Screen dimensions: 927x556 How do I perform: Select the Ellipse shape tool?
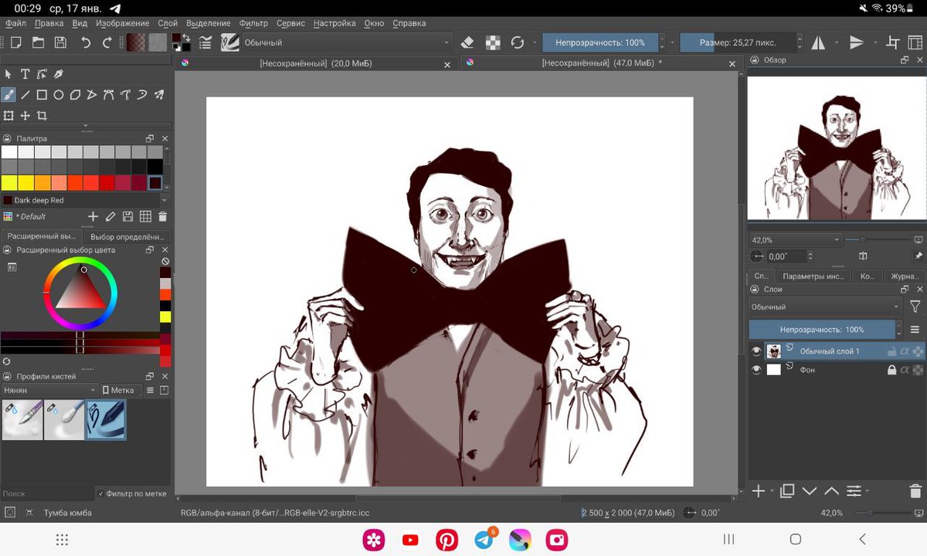tap(59, 95)
